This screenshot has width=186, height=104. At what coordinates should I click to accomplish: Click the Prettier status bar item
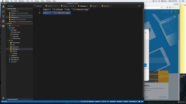tap(126, 101)
